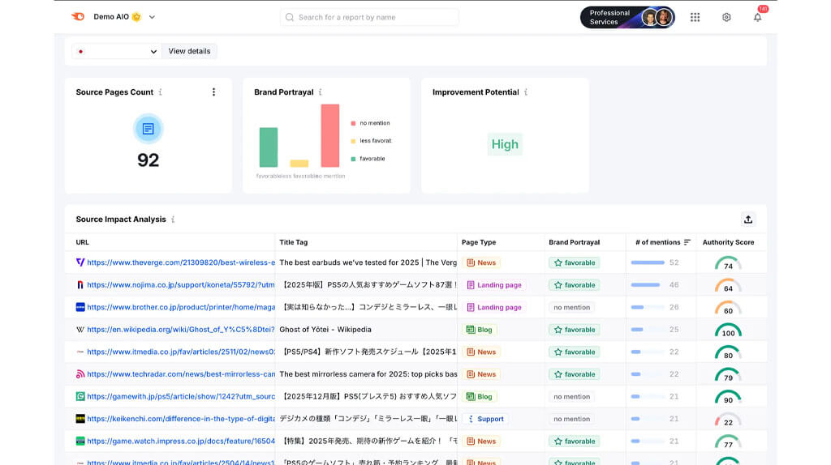Toggle the favorable legend swatch
831x465 pixels.
(353, 159)
